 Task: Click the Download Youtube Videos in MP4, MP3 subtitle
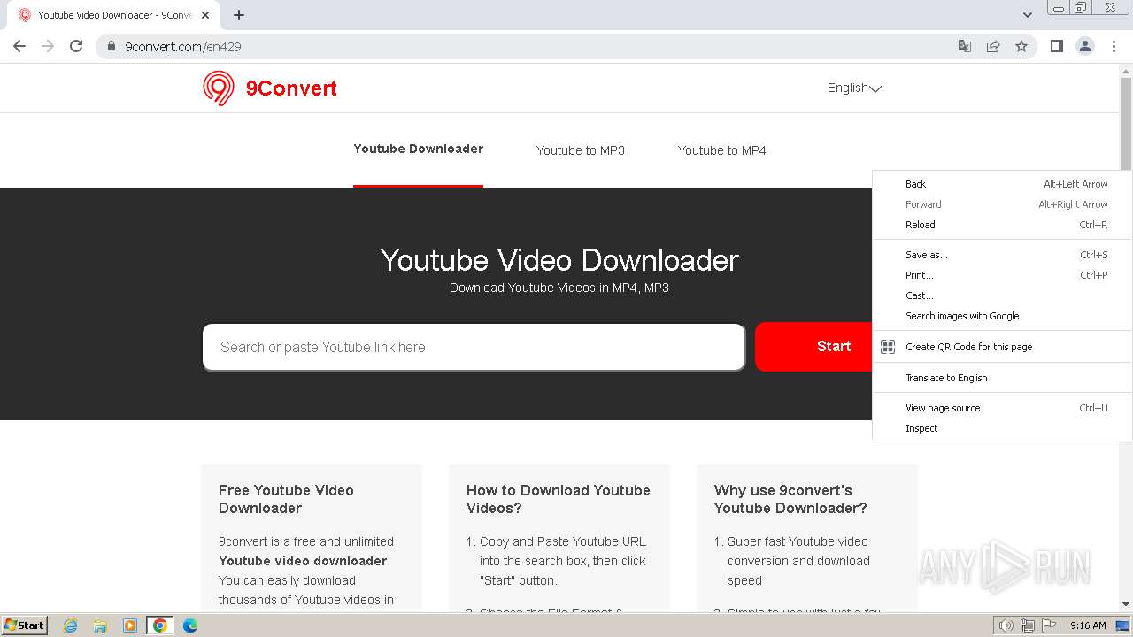click(x=559, y=288)
